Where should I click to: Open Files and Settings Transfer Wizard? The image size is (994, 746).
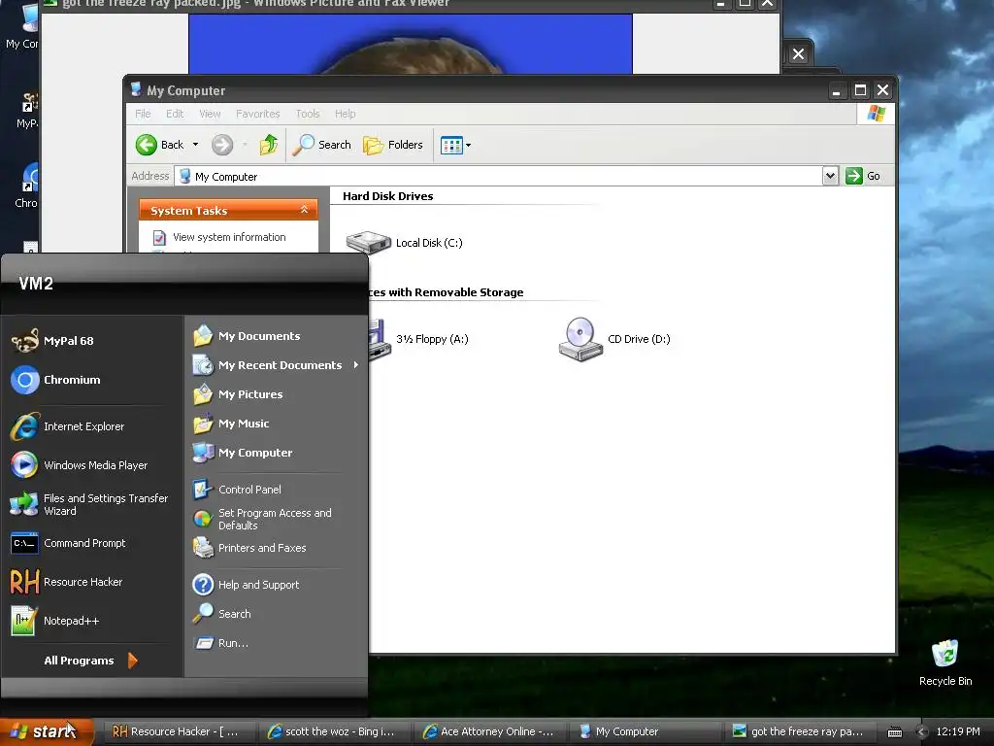coord(90,504)
